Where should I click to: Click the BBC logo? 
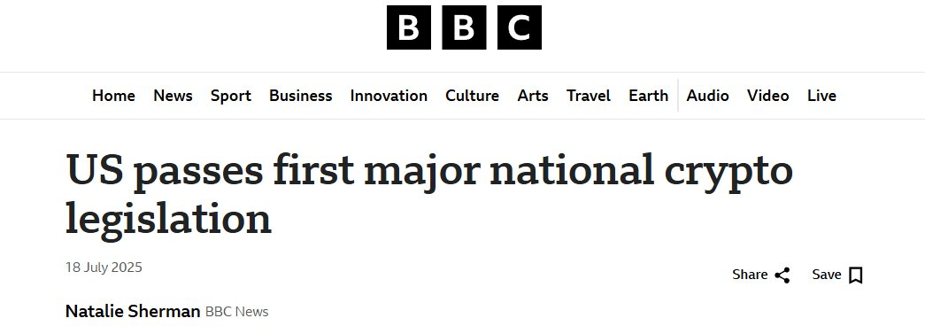[x=464, y=27]
